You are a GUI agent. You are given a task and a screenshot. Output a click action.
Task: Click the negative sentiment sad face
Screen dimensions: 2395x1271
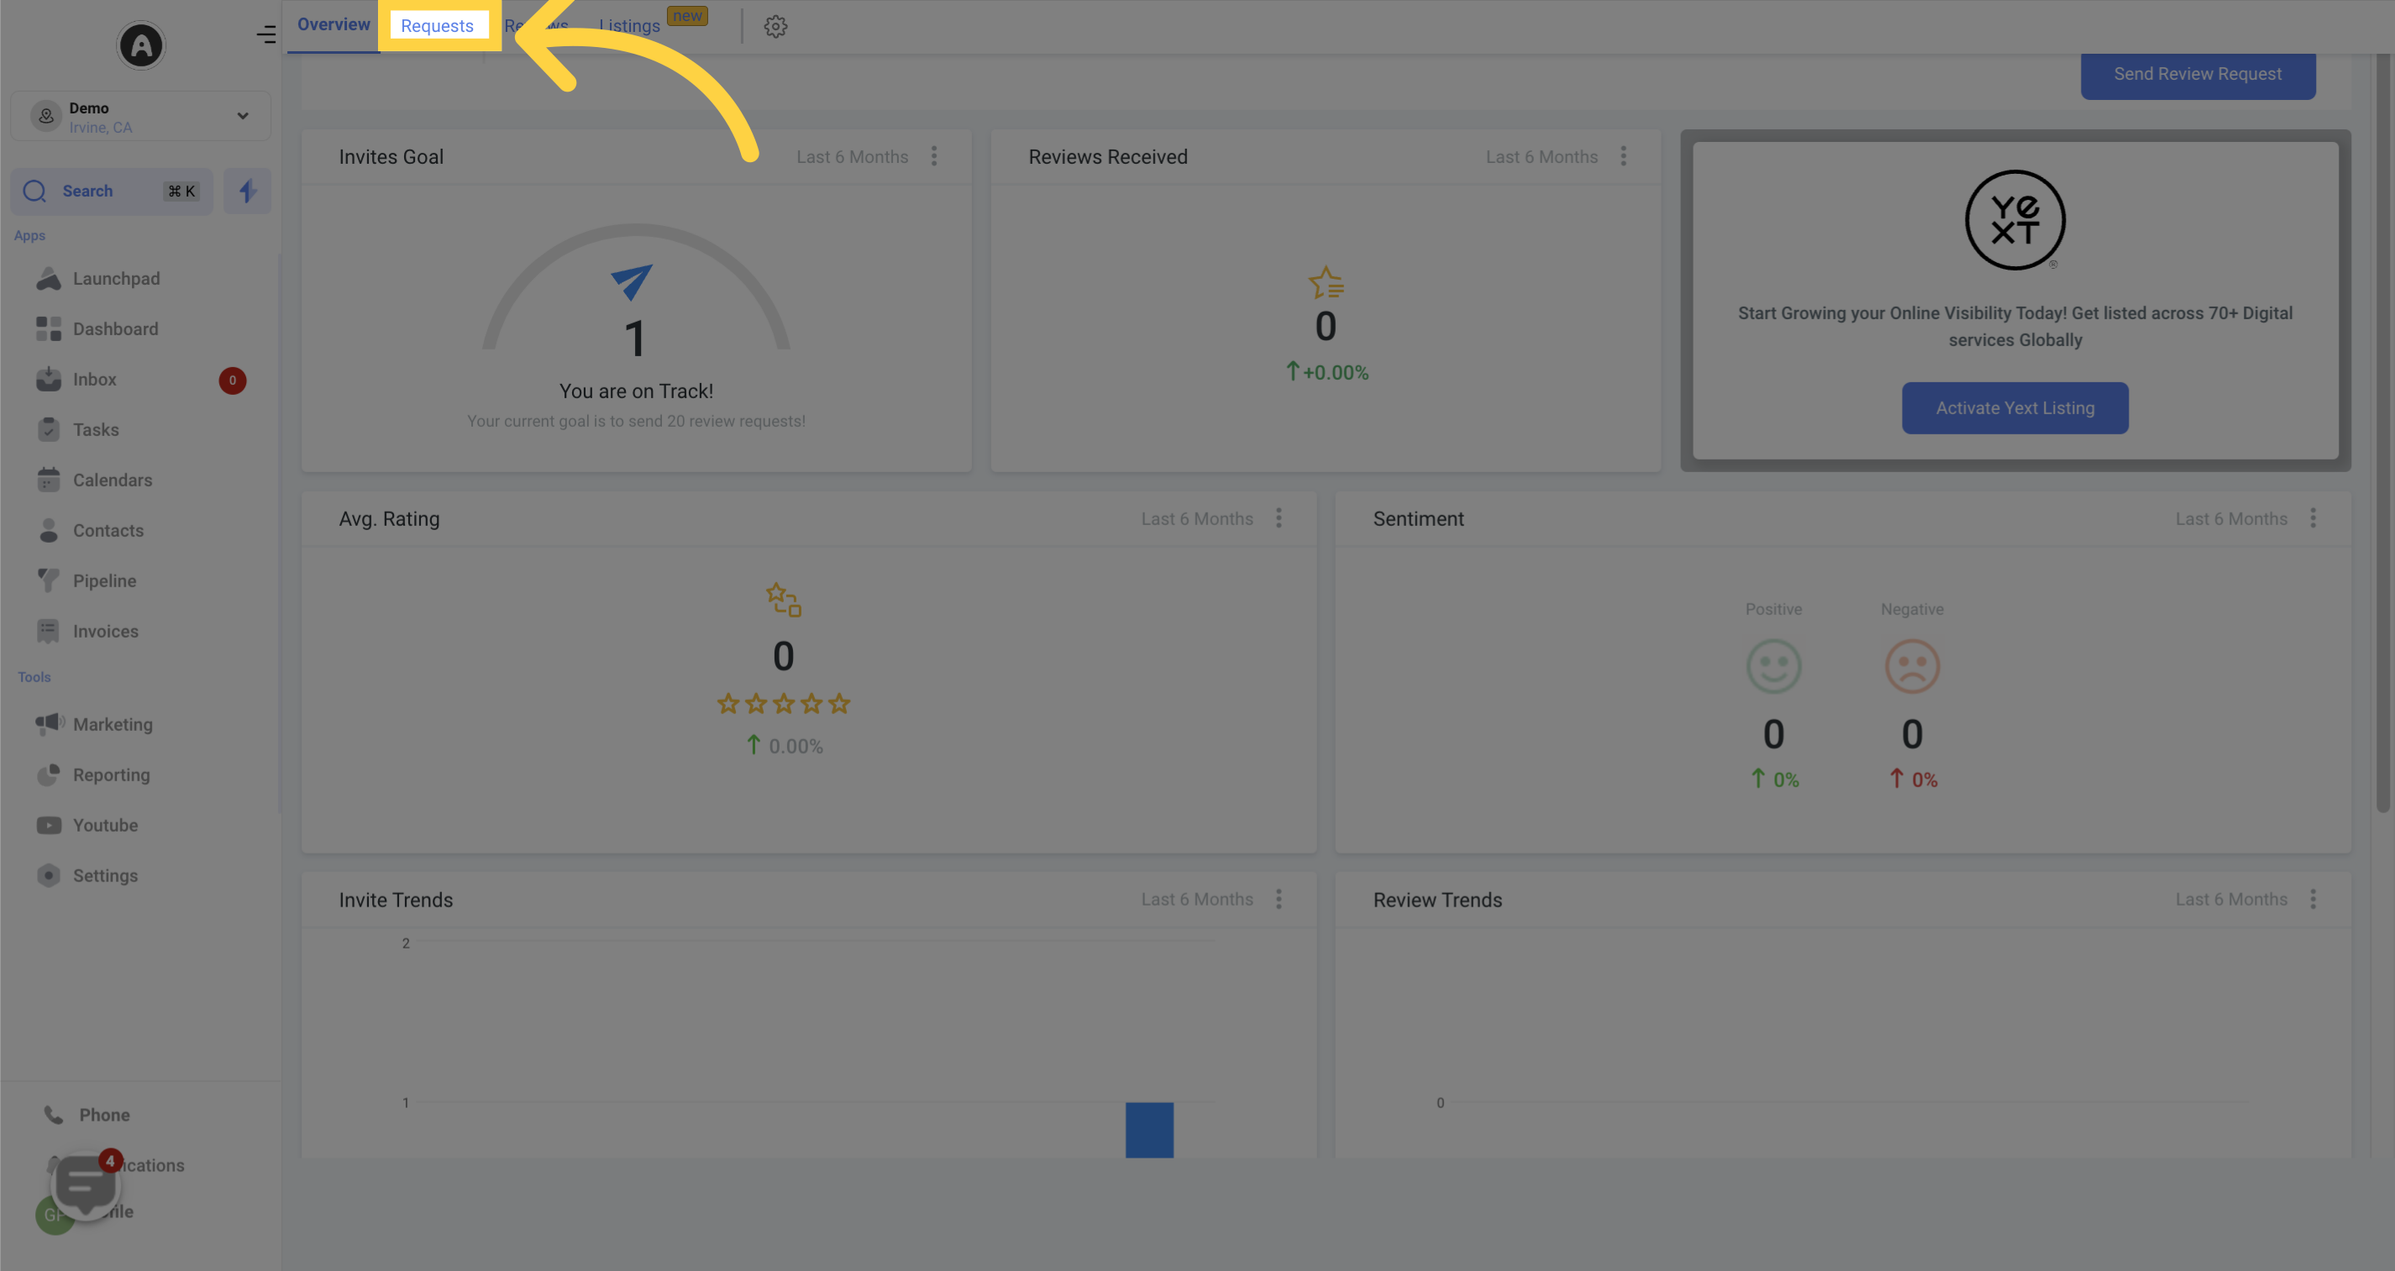click(1911, 665)
